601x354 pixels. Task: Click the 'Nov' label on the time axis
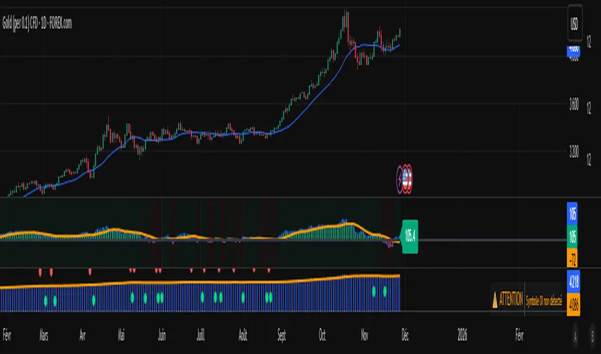(364, 335)
